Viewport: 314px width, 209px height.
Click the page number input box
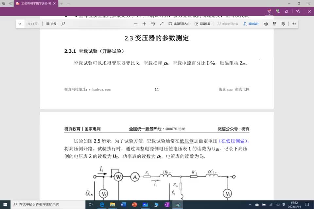[x=20, y=24]
